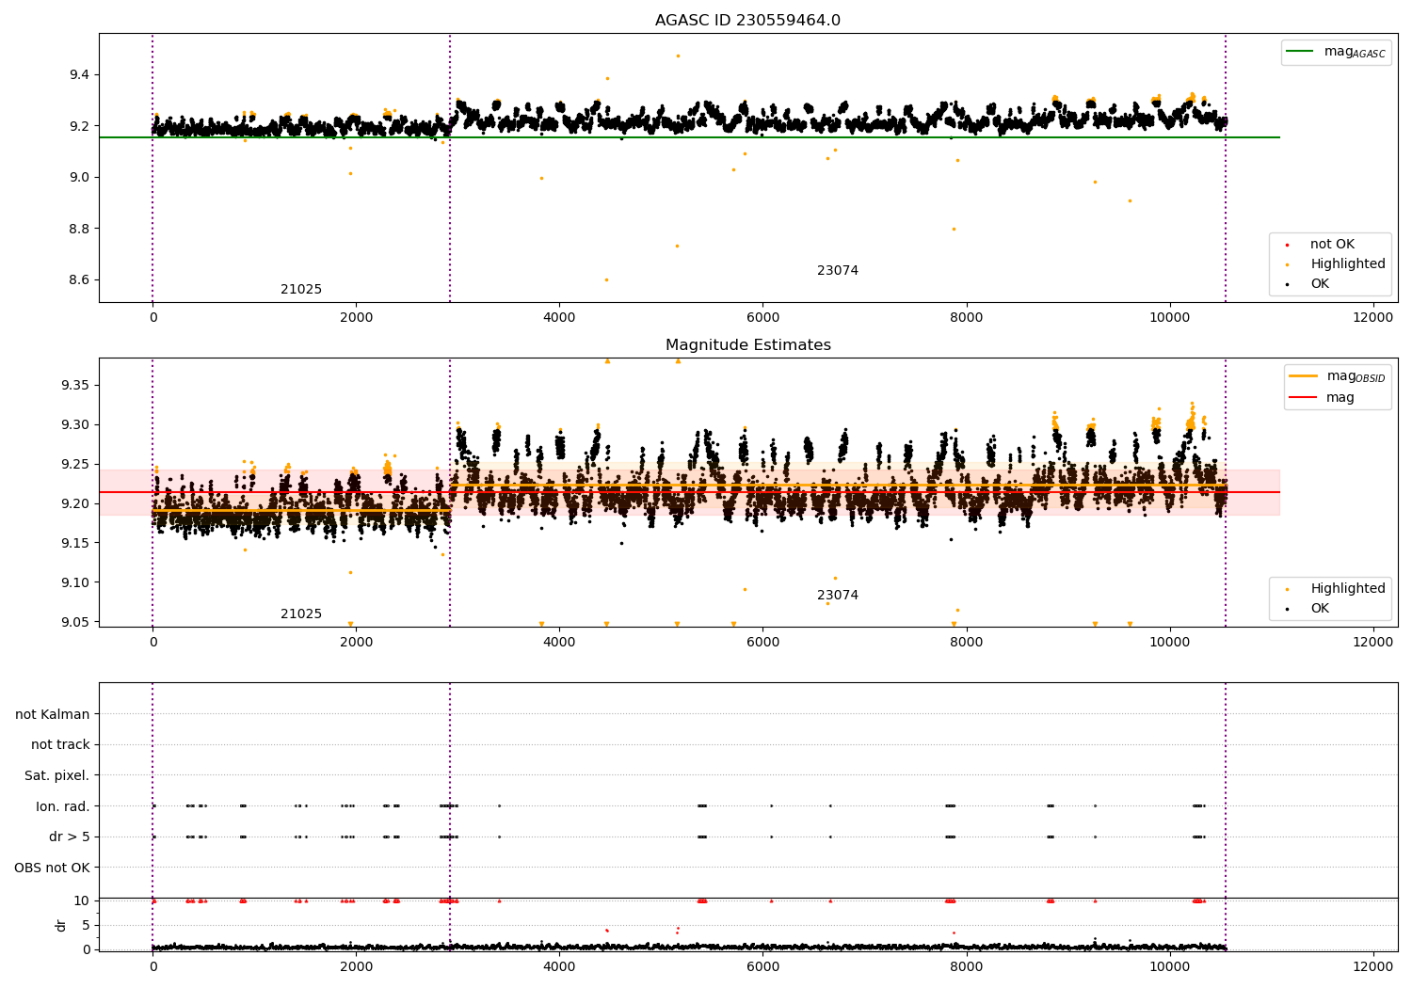This screenshot has width=1412, height=988.
Task: Click the 'not Kalman' axis label
Action: click(x=53, y=714)
